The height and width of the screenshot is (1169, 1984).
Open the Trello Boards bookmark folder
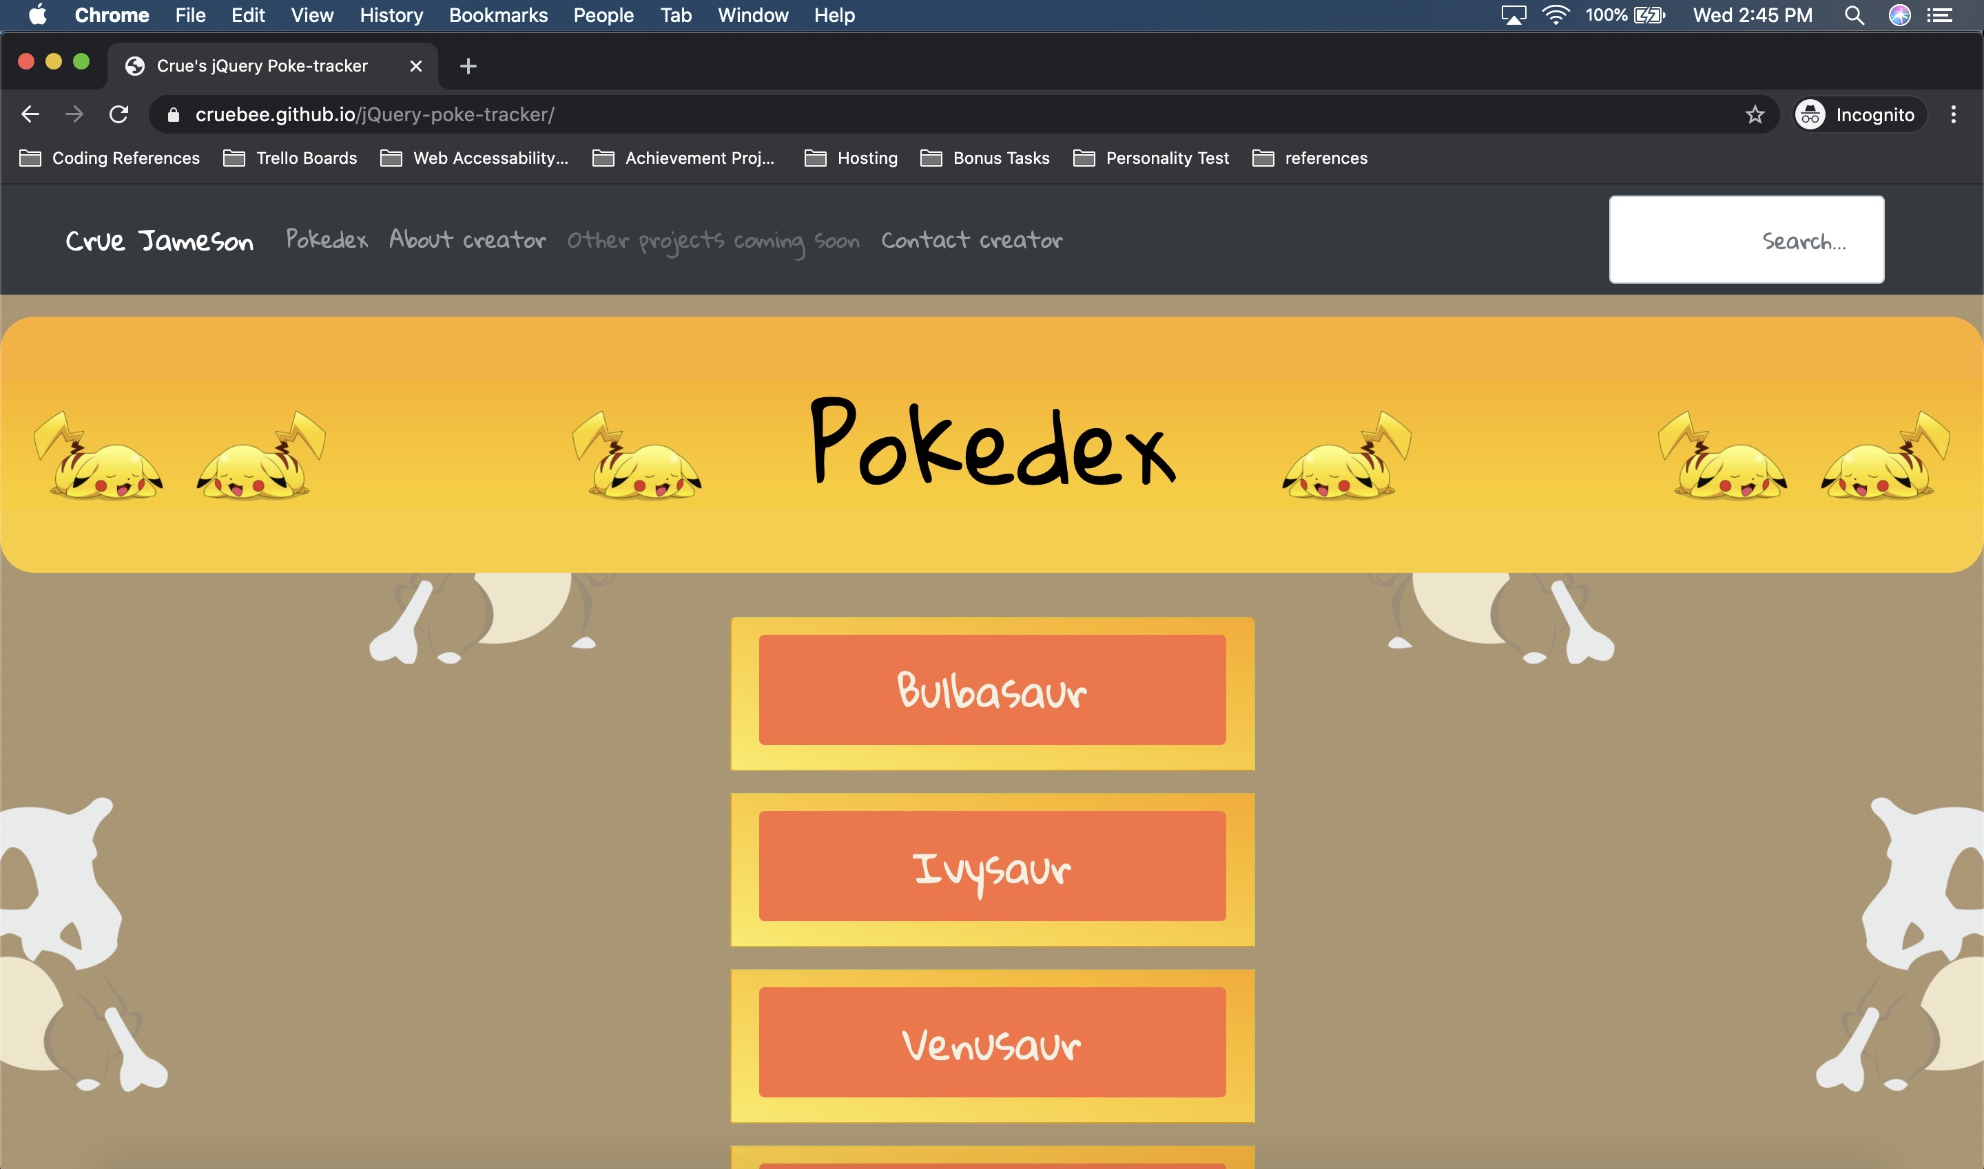(290, 158)
